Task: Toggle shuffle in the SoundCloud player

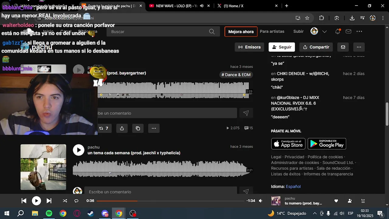Action: (65, 201)
